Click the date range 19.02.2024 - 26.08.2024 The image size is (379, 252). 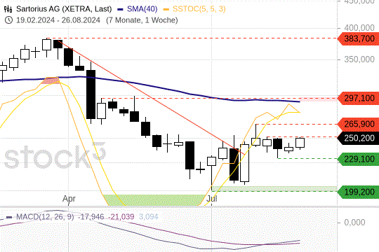coord(58,20)
